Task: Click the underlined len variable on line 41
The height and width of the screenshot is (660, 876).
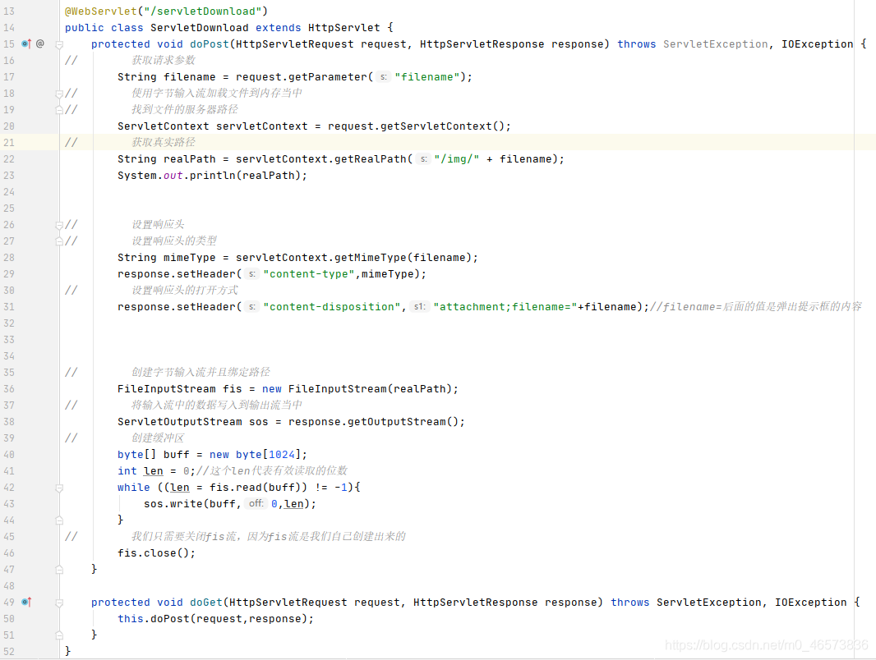Action: click(153, 471)
